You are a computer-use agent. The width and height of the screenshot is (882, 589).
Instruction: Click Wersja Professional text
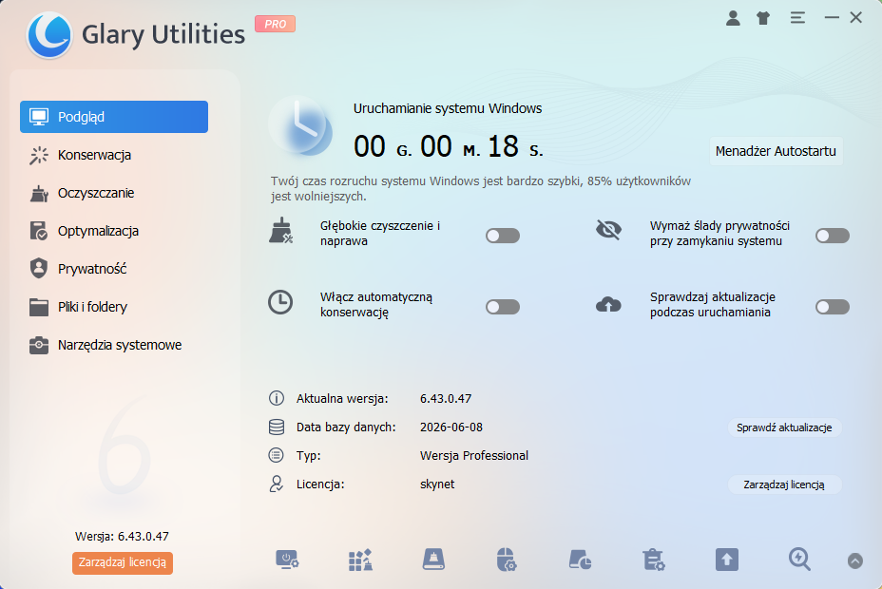pyautogui.click(x=474, y=455)
